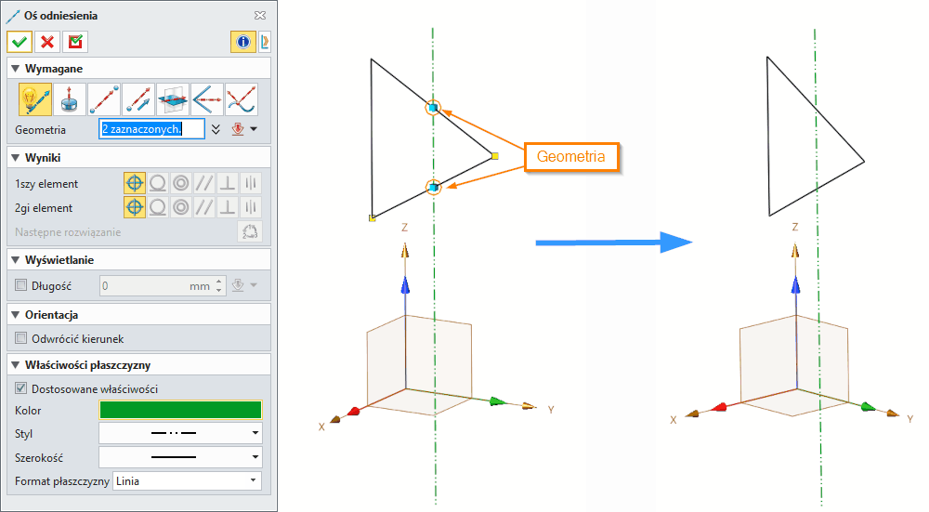The image size is (929, 512).
Task: Click the red middle-mouse icon beside Geometria
Action: click(x=238, y=129)
